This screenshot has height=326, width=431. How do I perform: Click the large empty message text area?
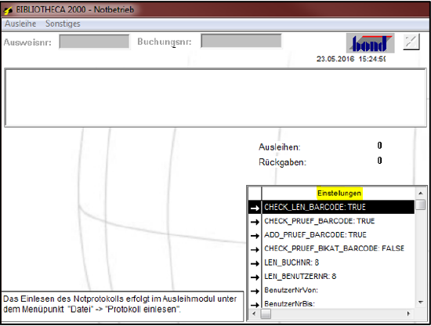(x=215, y=98)
